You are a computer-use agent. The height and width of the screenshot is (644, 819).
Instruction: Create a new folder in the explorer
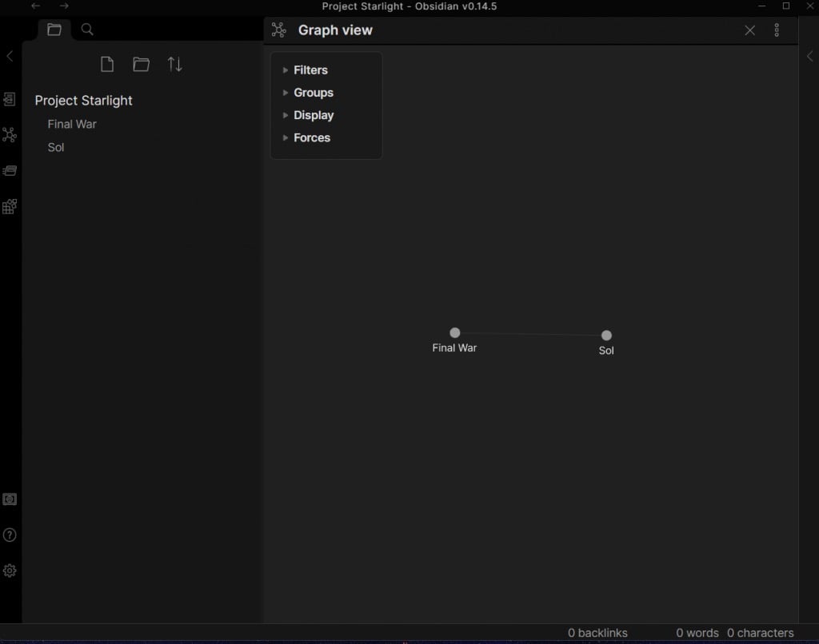pos(141,65)
